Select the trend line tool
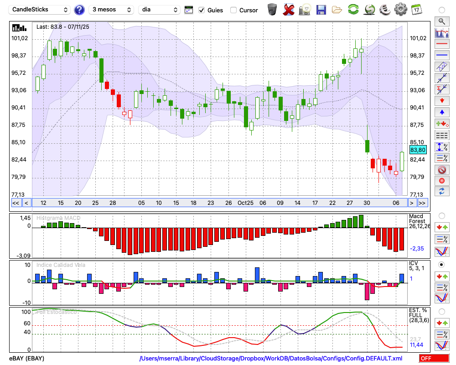Screen dimensions: 456x365 tap(442, 78)
